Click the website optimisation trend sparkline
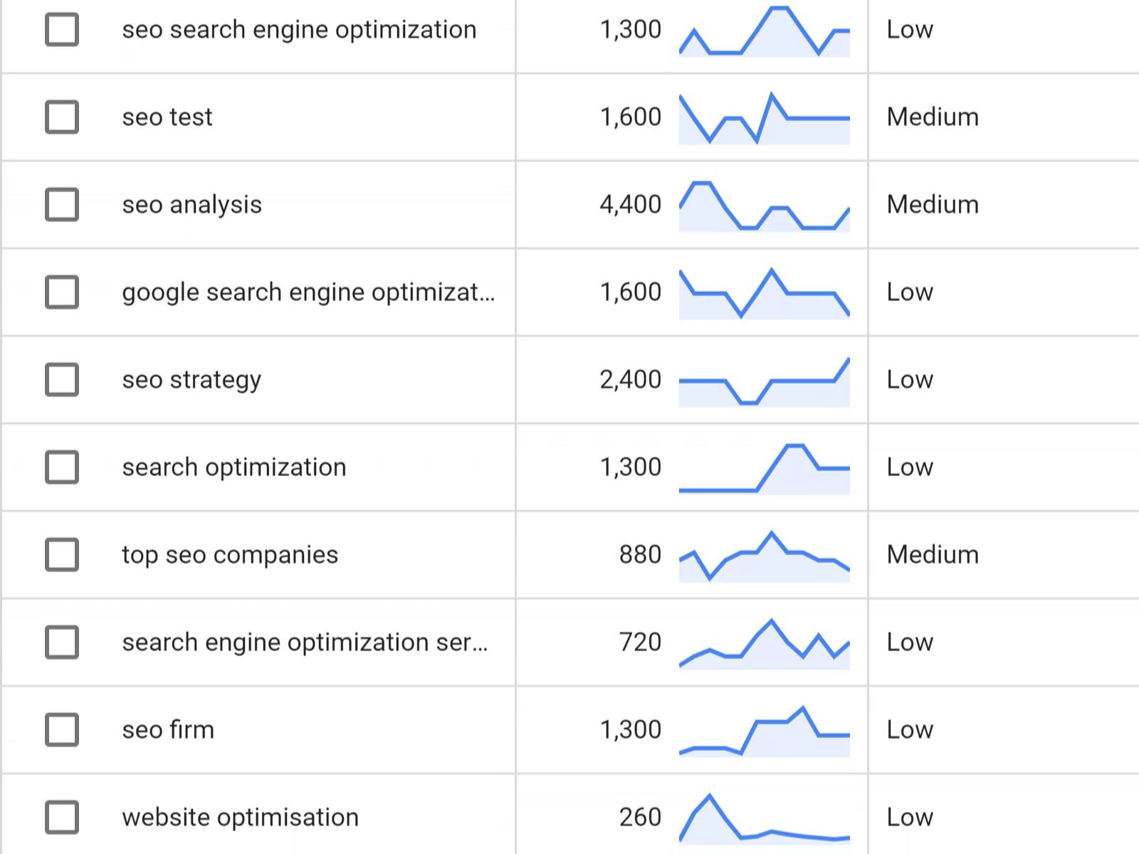 (764, 818)
